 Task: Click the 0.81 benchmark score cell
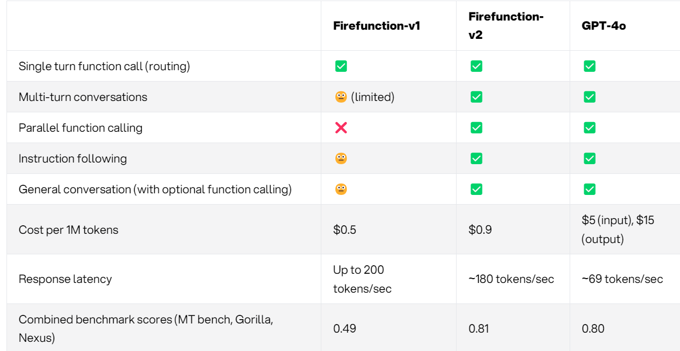point(480,328)
